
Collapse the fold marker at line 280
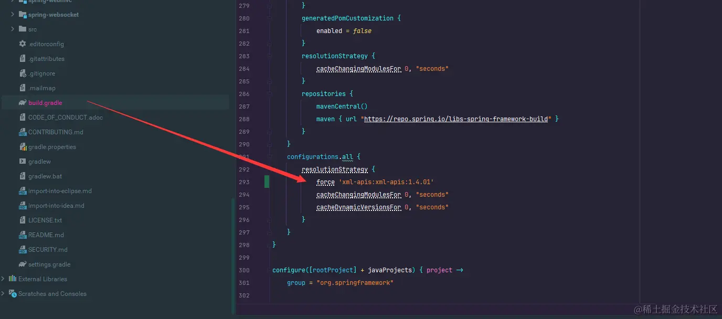point(269,18)
